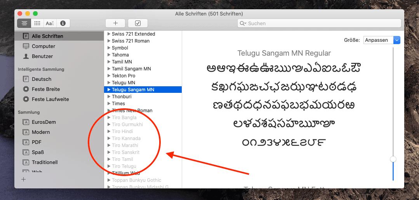This screenshot has width=419, height=200.
Task: Select Alle Schriften in the sidebar
Action: point(59,36)
